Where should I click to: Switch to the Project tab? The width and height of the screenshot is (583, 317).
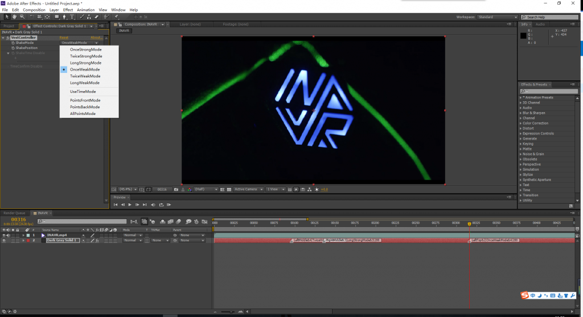tap(9, 26)
